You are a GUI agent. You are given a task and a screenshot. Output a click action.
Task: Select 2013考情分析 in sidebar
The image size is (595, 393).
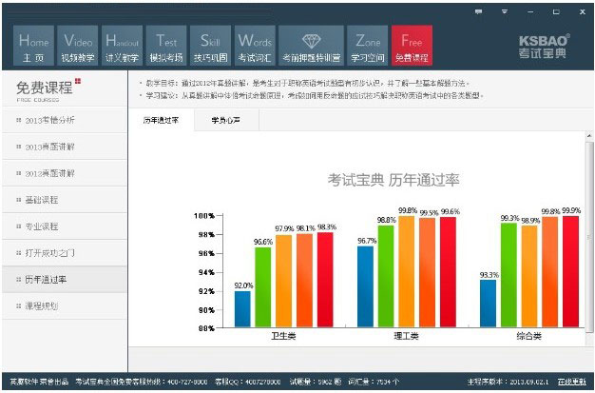65,121
